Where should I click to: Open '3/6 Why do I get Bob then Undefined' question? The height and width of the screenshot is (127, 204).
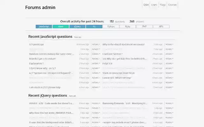(x=125, y=59)
